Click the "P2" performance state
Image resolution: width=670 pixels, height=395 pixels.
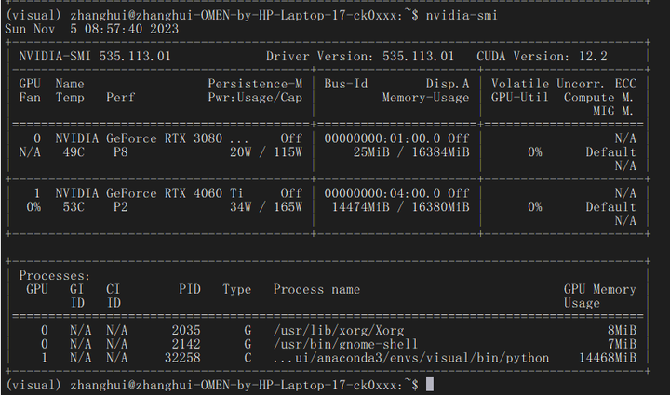click(120, 207)
